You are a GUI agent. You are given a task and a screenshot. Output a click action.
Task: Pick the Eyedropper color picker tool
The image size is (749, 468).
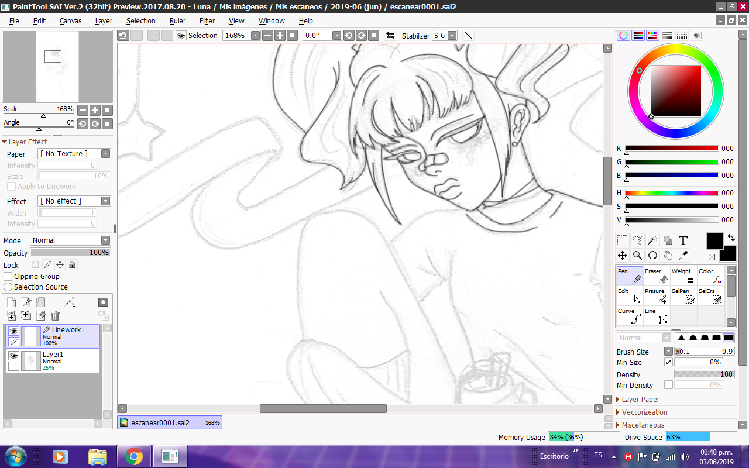click(683, 256)
